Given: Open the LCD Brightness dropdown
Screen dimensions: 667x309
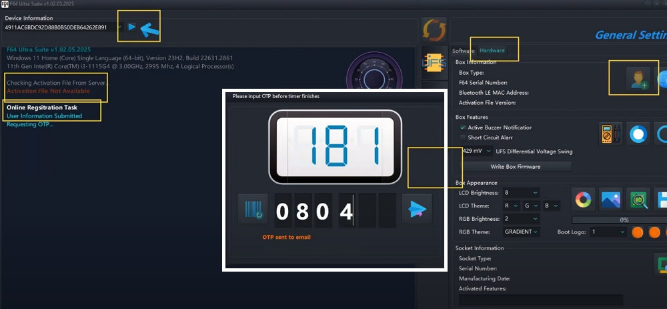Looking at the screenshot, I should [521, 193].
